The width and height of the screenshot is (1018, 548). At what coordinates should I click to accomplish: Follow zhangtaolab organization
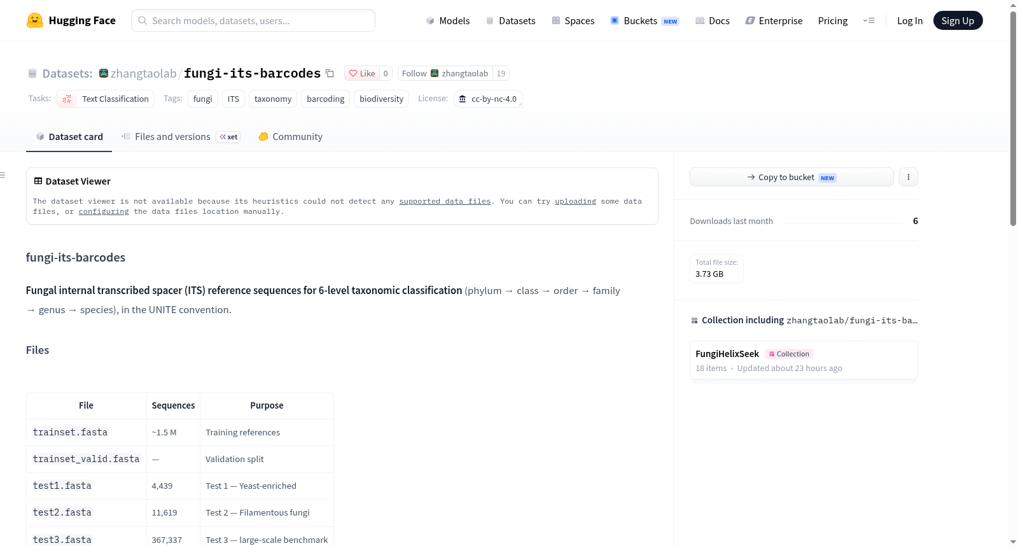[445, 73]
